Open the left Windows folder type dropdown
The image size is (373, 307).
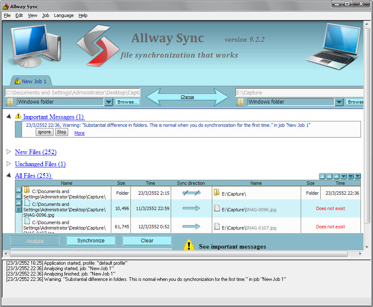click(x=108, y=102)
